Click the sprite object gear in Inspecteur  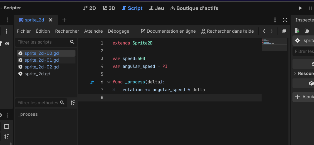[297, 40]
